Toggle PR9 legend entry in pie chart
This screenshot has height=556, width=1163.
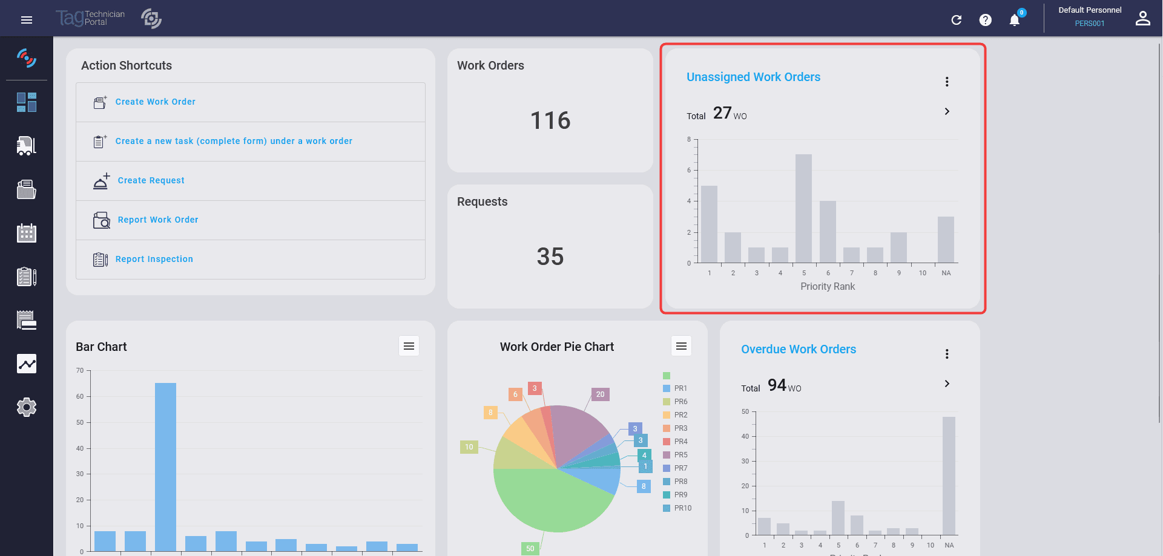click(x=675, y=495)
